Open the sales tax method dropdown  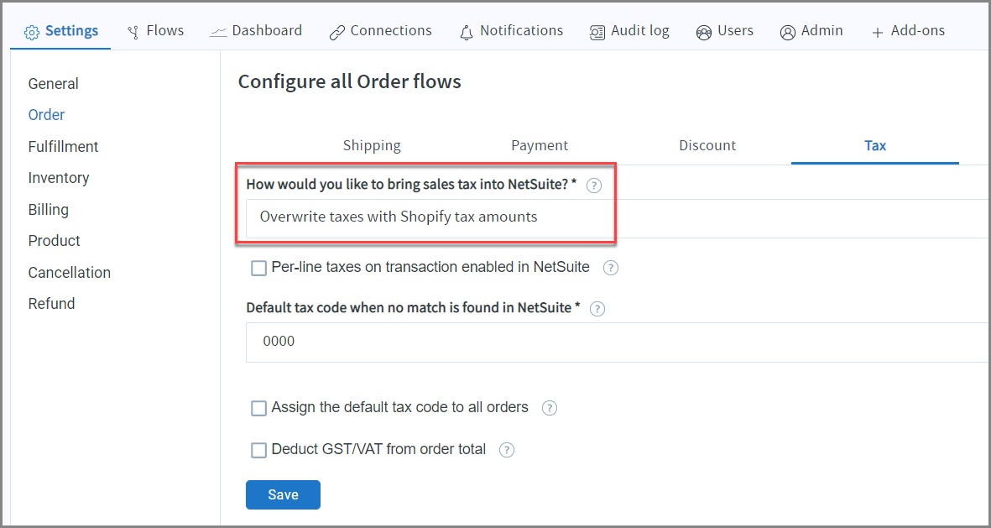click(x=617, y=217)
